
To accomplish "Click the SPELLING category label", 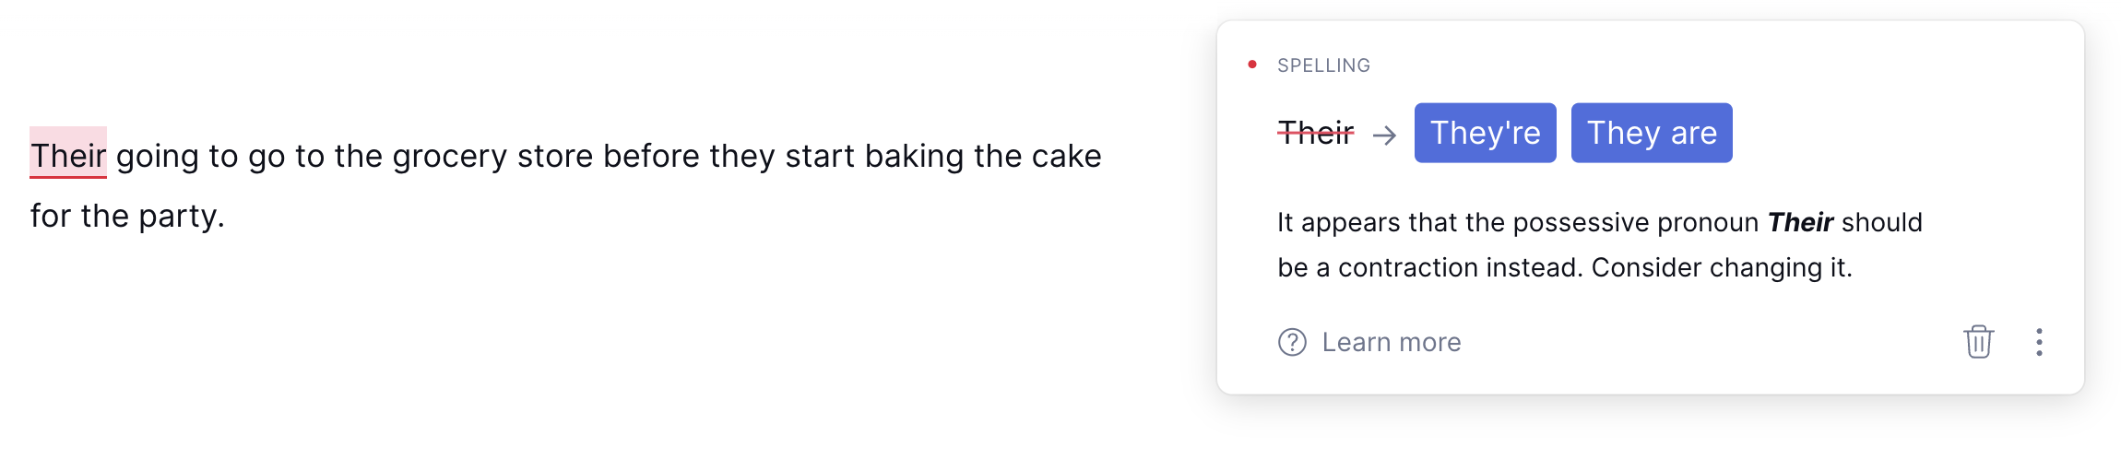I will 1323,65.
